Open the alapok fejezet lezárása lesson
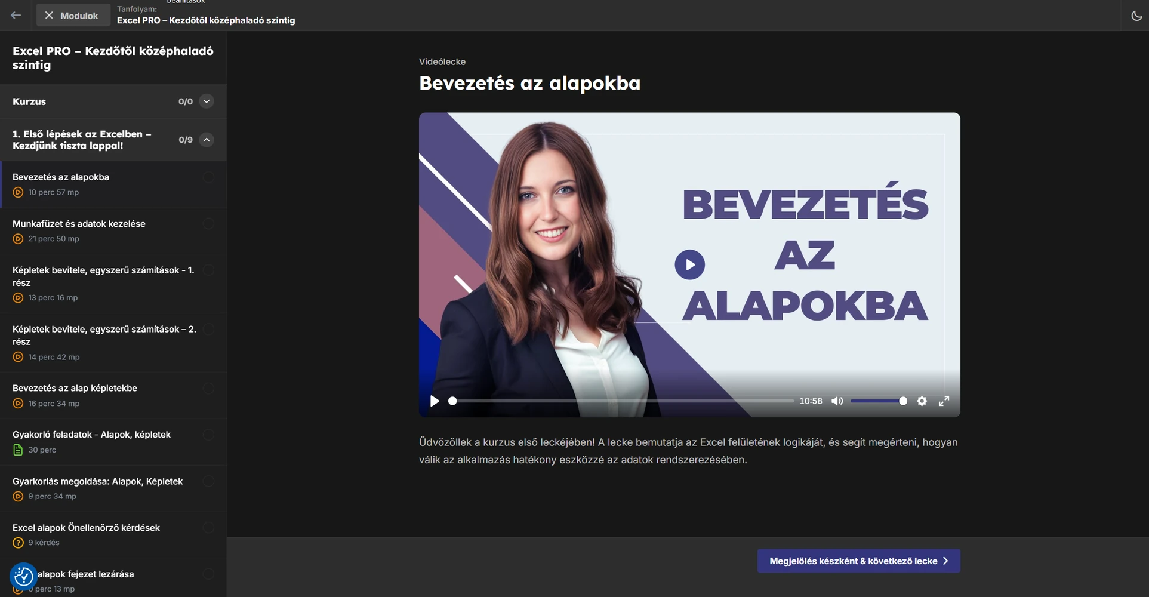The image size is (1149, 597). point(113,578)
